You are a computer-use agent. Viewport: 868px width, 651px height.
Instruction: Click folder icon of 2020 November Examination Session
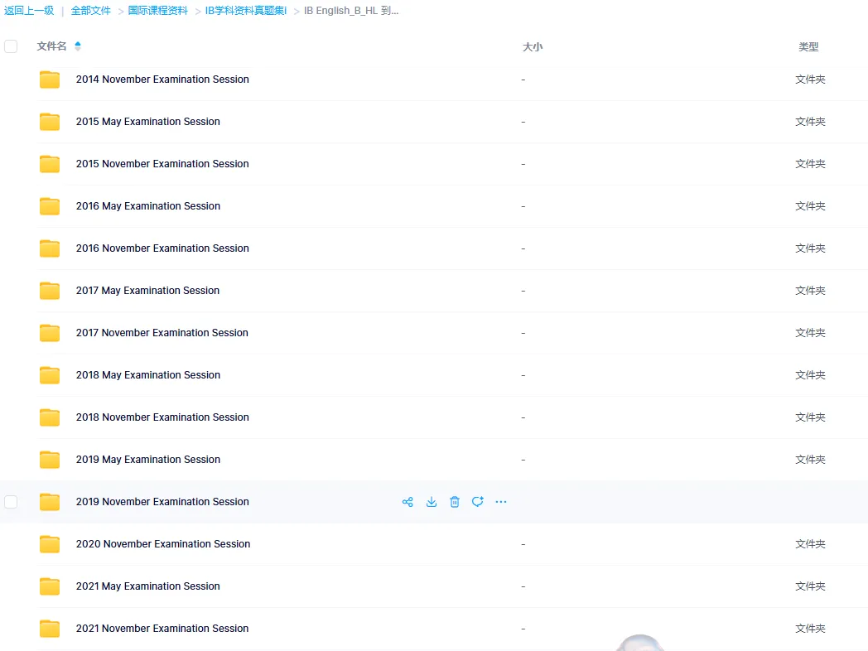50,544
